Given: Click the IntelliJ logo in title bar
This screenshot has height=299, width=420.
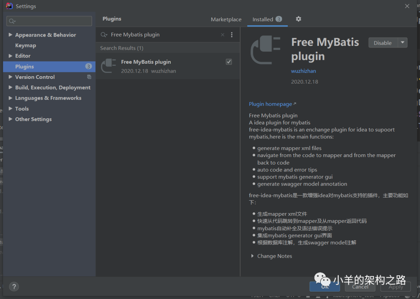Looking at the screenshot, I should pyautogui.click(x=9, y=6).
